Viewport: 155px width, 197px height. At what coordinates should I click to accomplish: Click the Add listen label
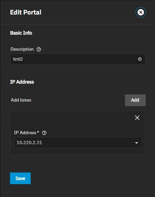click(x=21, y=100)
